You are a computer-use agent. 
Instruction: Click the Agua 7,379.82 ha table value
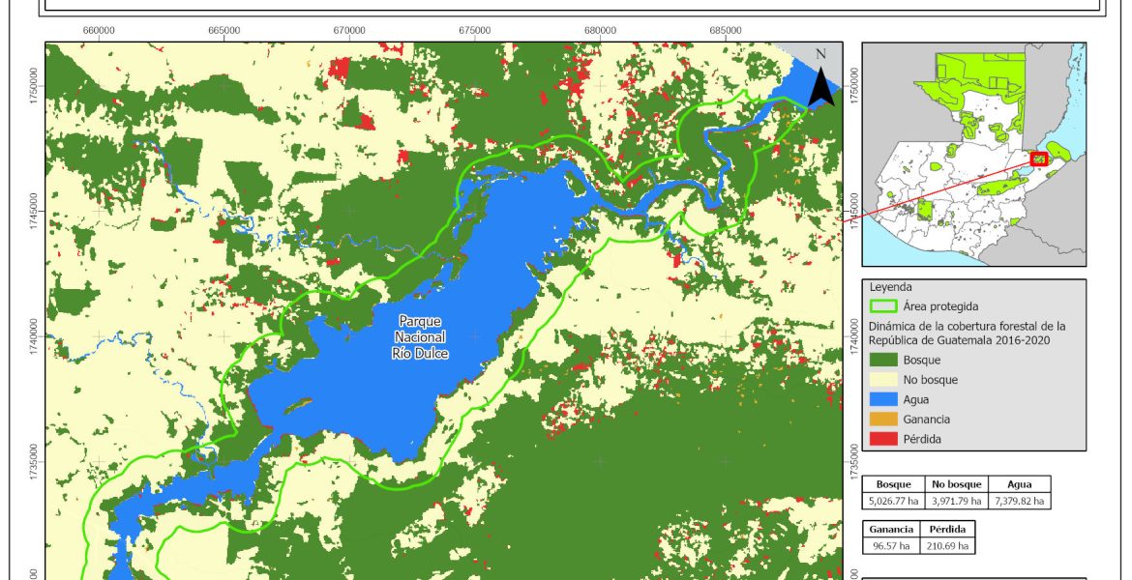pyautogui.click(x=1019, y=501)
